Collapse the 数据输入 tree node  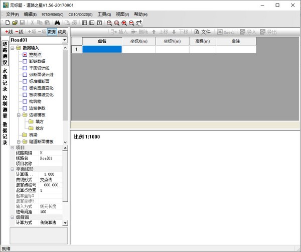tap(13, 48)
